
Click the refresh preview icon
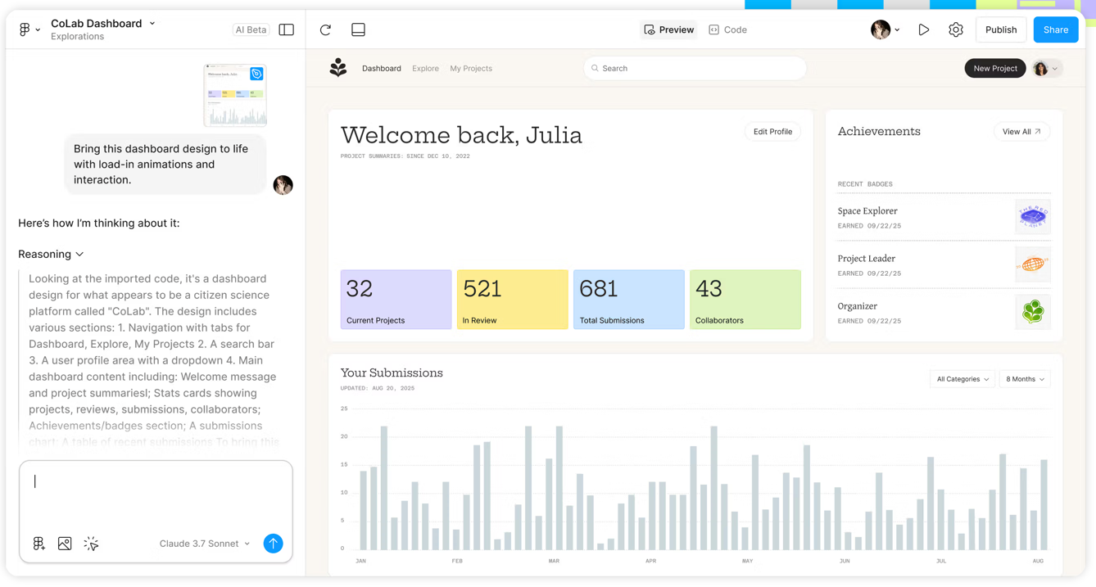[x=325, y=29]
